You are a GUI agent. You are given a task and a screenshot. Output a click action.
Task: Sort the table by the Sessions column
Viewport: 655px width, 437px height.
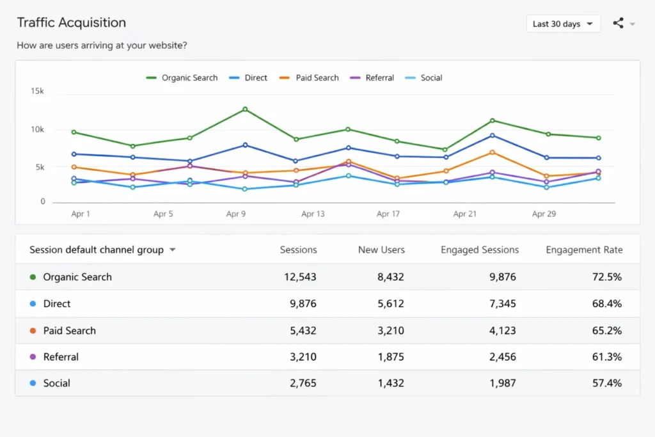click(298, 250)
